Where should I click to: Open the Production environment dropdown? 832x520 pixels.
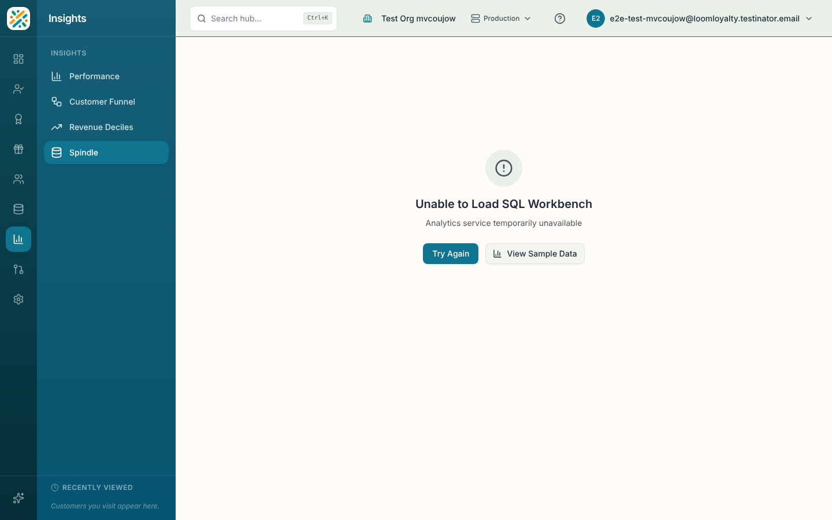[501, 18]
